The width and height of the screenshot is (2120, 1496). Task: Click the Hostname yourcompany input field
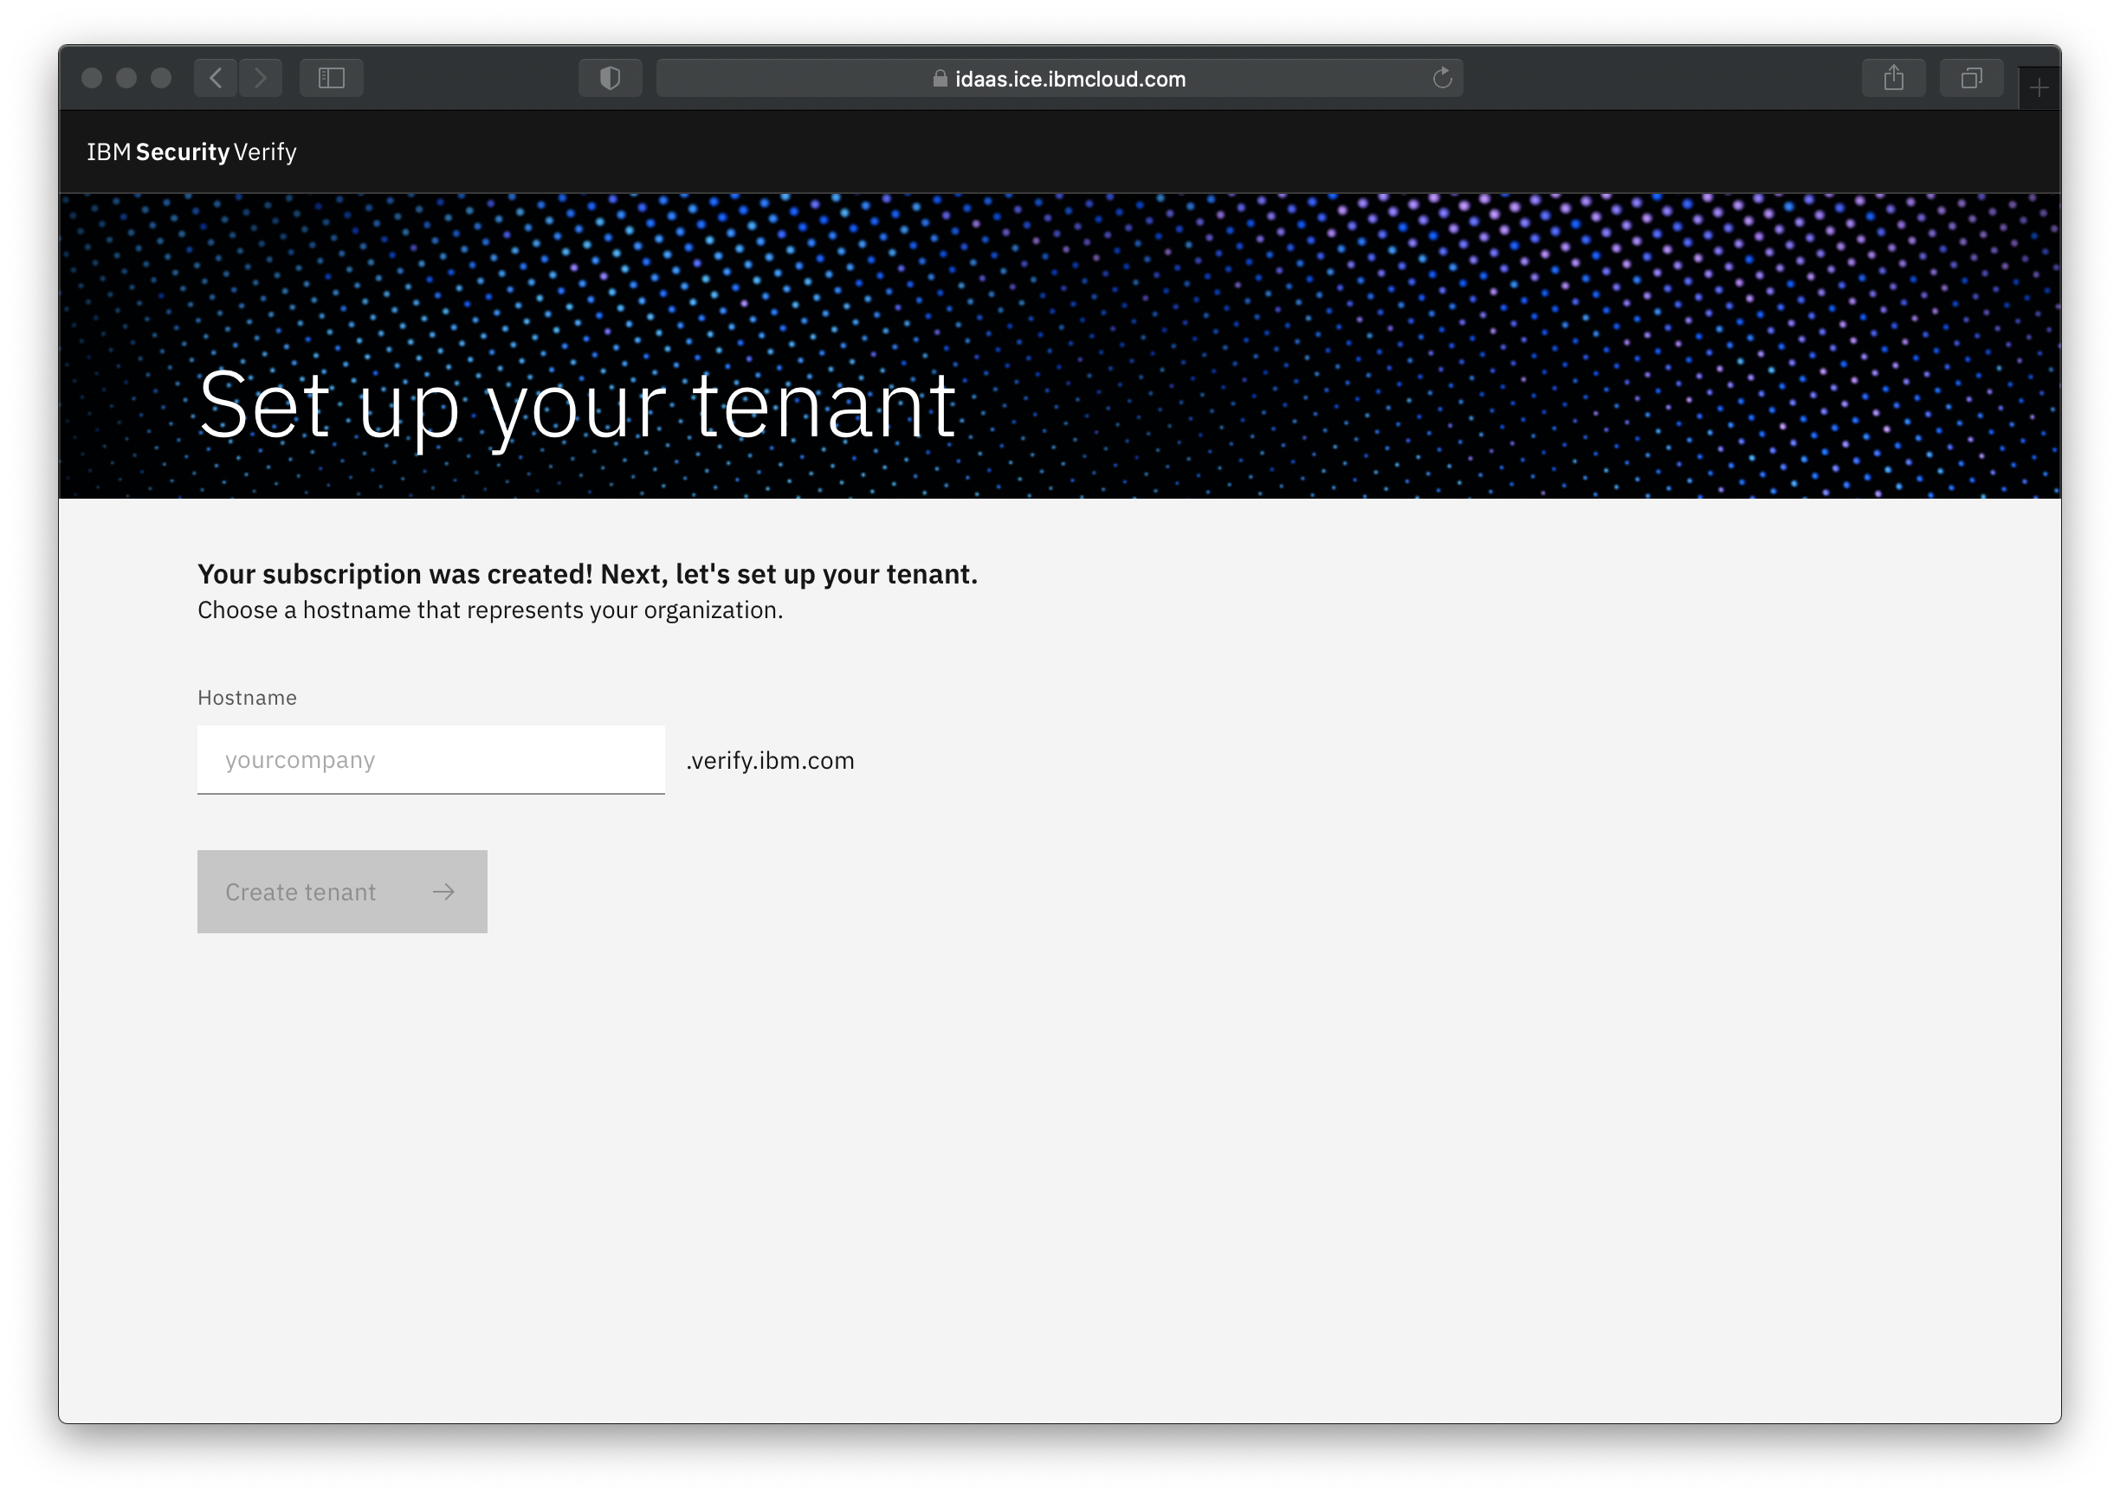tap(430, 759)
